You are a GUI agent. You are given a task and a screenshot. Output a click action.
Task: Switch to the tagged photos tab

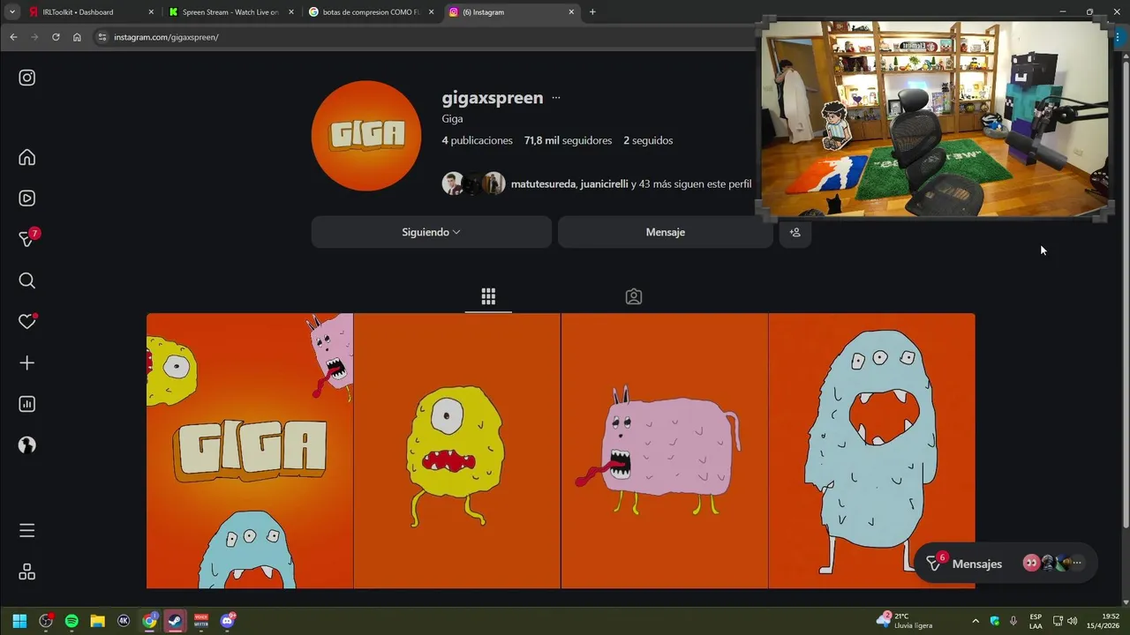click(x=634, y=296)
